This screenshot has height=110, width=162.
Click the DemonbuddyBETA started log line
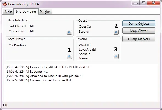47,67
